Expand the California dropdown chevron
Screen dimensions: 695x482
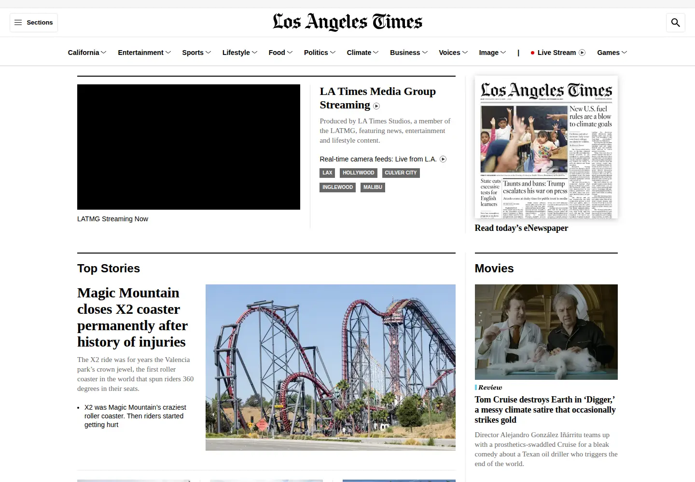pos(104,53)
